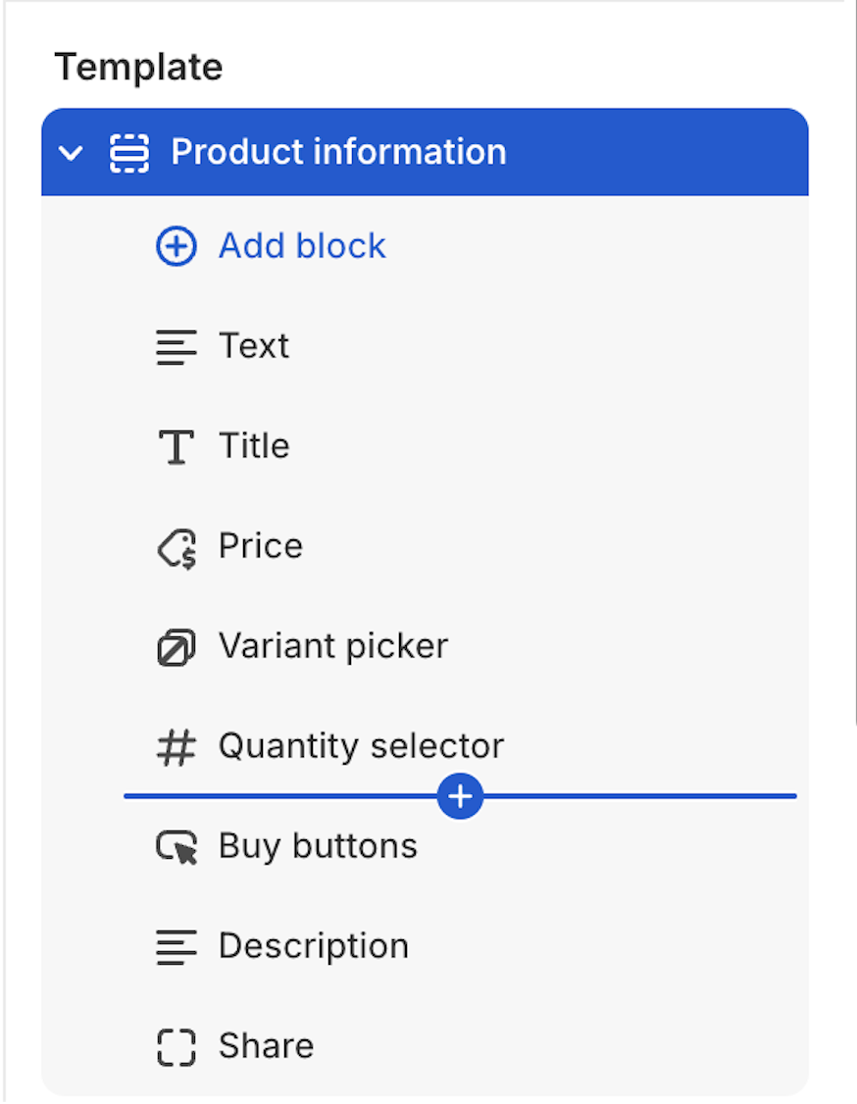Open the Text block

254,346
